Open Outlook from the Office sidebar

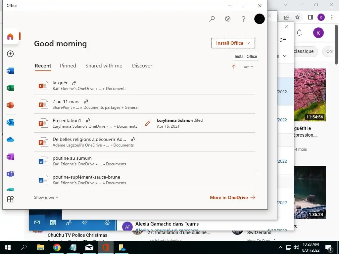[10, 122]
